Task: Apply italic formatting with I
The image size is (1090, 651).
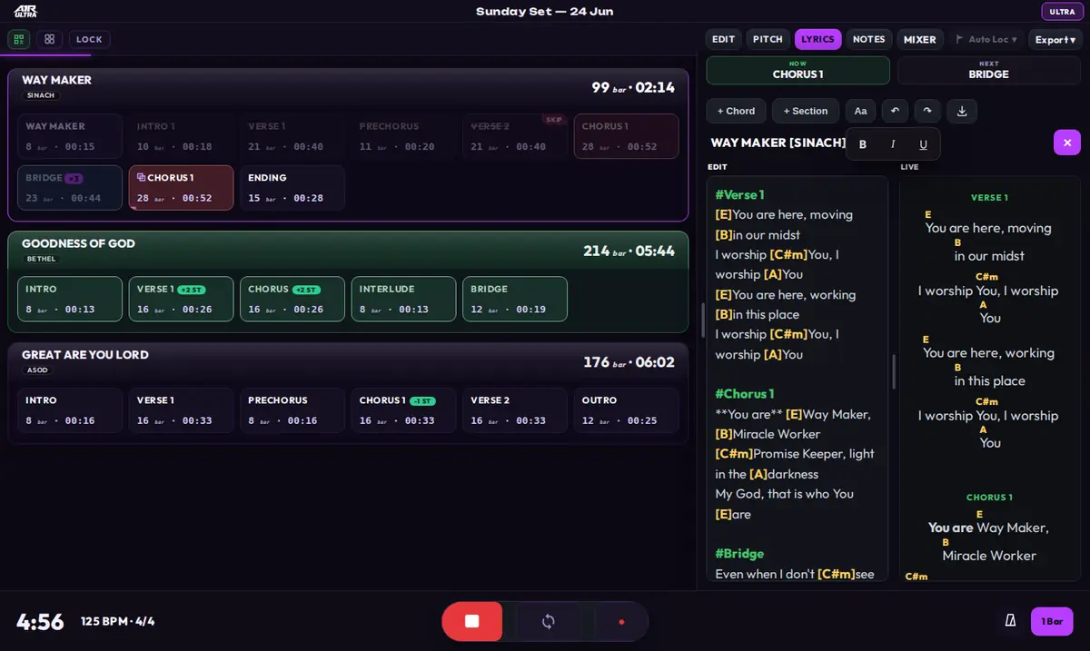Action: [x=893, y=144]
